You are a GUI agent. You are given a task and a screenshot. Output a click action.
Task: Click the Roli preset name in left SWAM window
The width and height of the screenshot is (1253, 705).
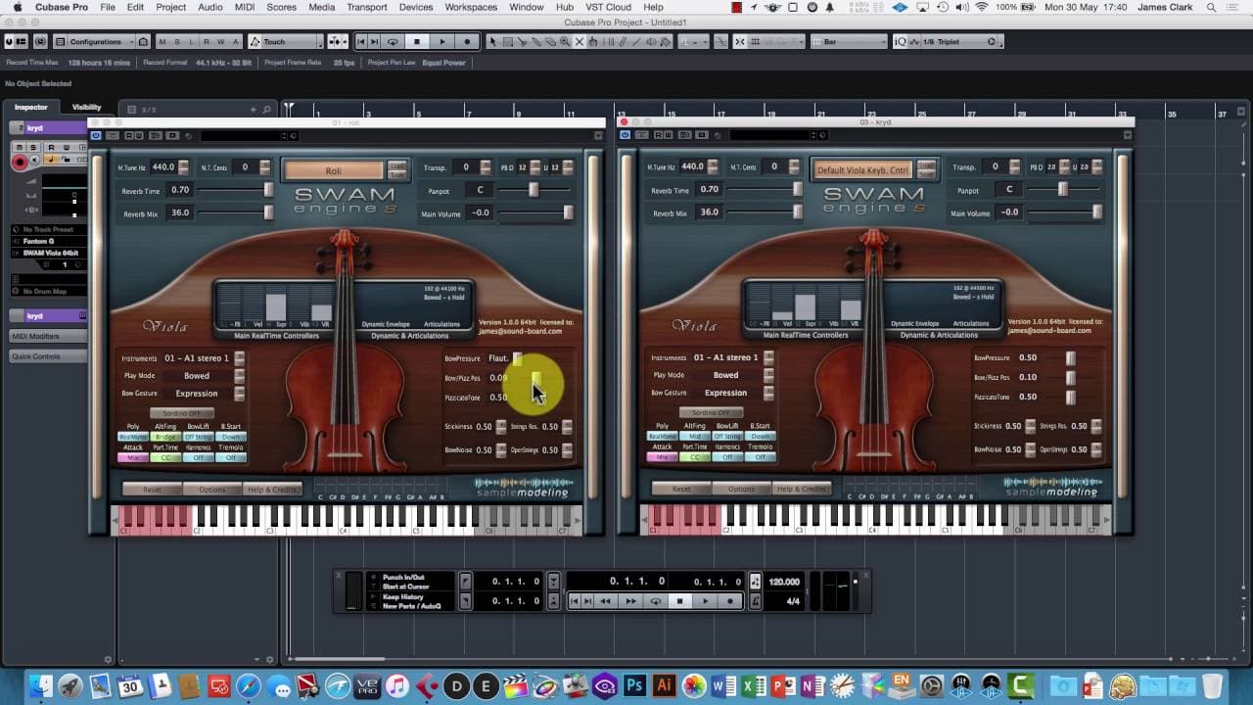click(334, 170)
